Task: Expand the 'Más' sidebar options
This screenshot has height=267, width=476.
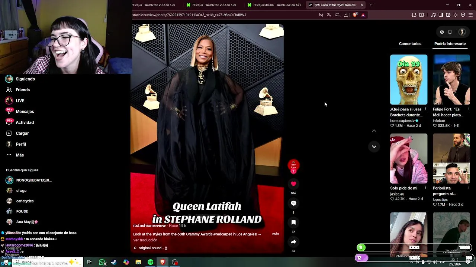Action: point(20,155)
